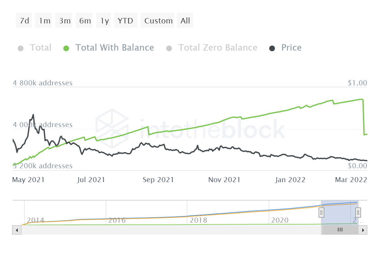Show the 1y time period
Screen dimensions: 380x253
click(x=104, y=21)
